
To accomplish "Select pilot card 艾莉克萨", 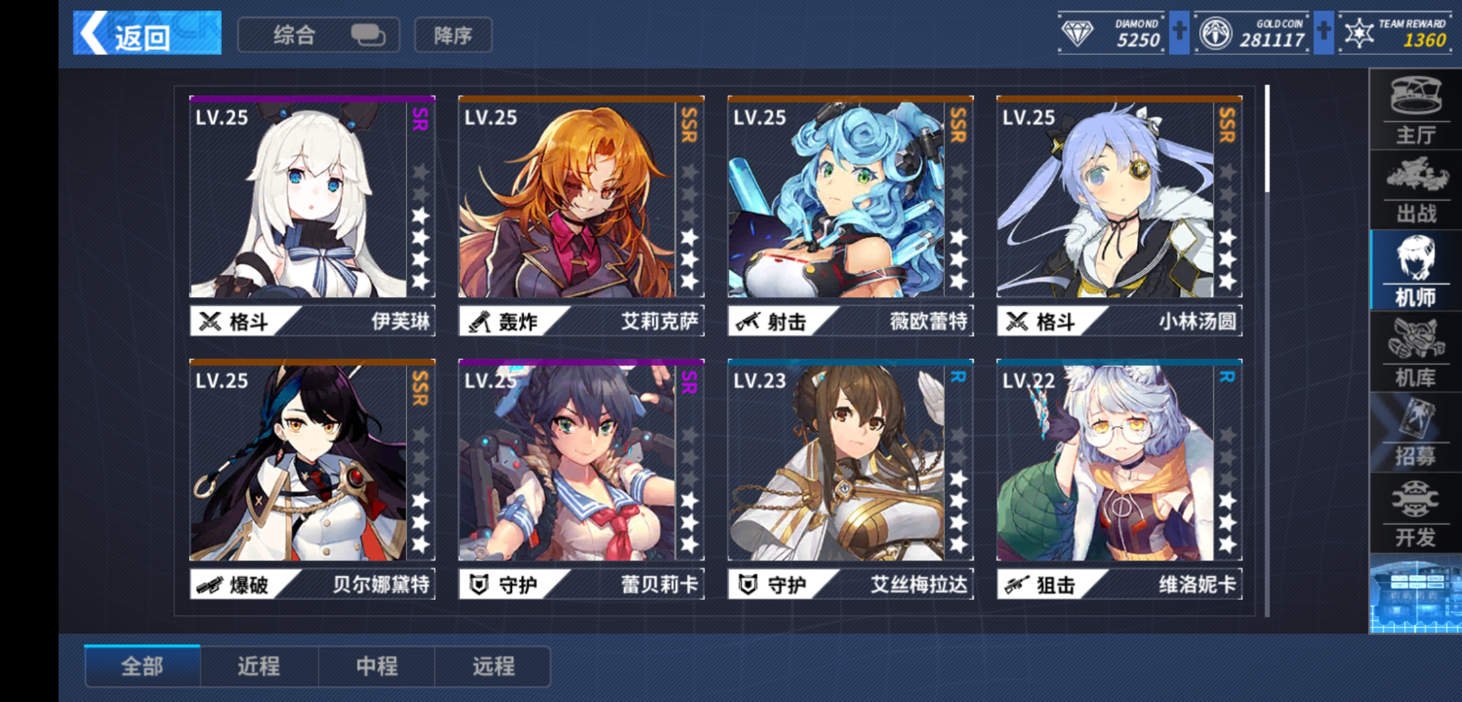I will pyautogui.click(x=581, y=216).
